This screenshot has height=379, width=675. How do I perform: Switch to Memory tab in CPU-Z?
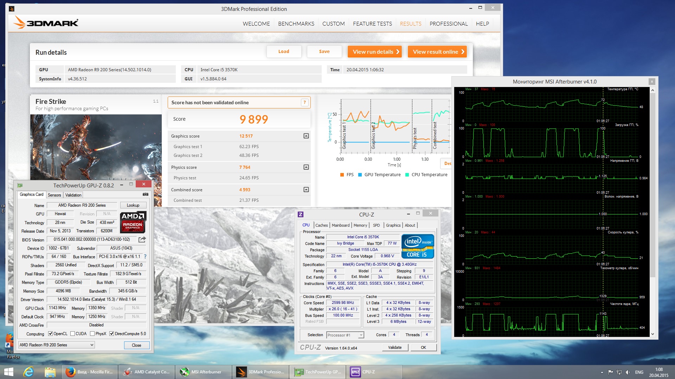(x=360, y=225)
